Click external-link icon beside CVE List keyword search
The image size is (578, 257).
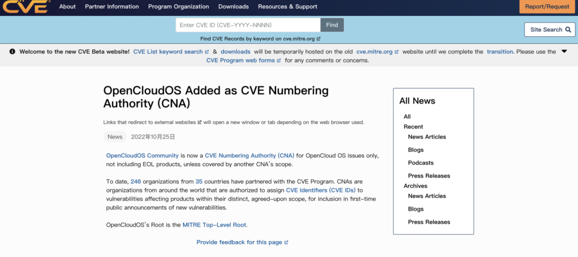coord(207,52)
